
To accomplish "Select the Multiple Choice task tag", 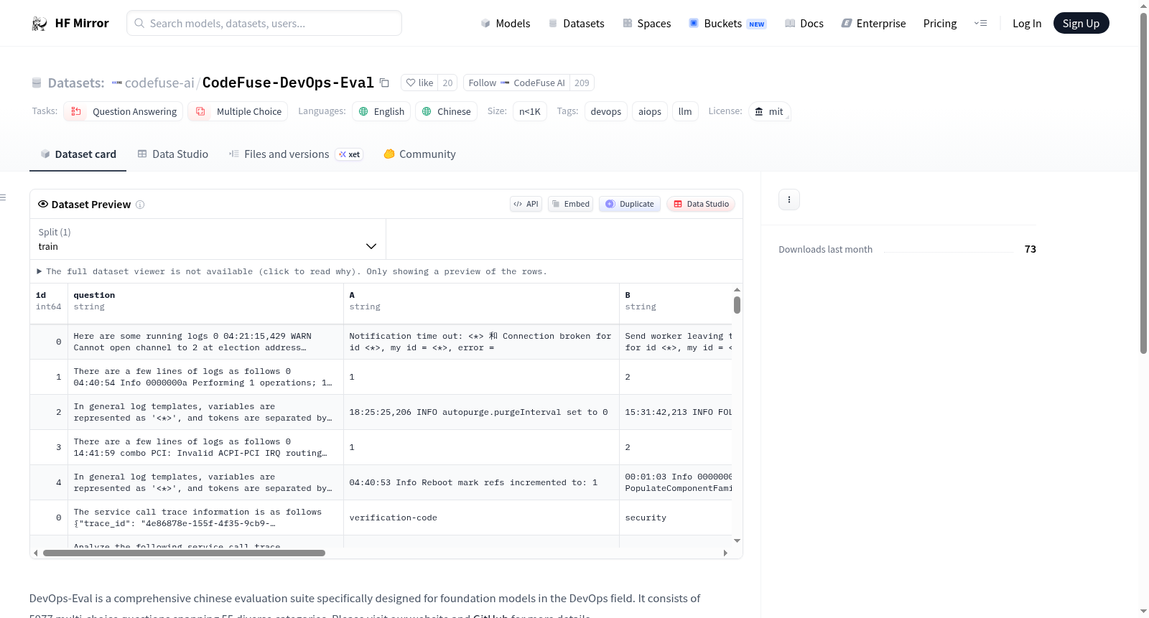I will tap(238, 111).
